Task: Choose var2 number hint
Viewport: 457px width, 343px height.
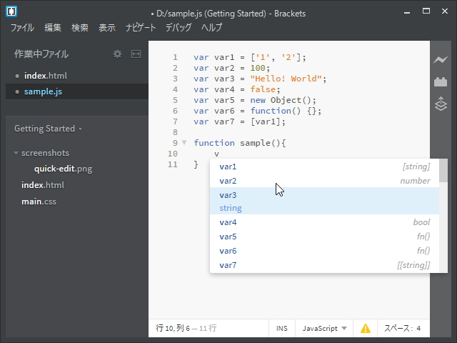Action: pyautogui.click(x=324, y=181)
